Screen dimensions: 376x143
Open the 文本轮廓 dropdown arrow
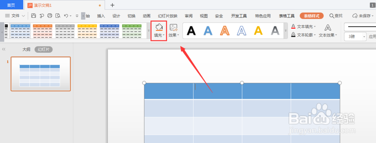(x=315, y=35)
